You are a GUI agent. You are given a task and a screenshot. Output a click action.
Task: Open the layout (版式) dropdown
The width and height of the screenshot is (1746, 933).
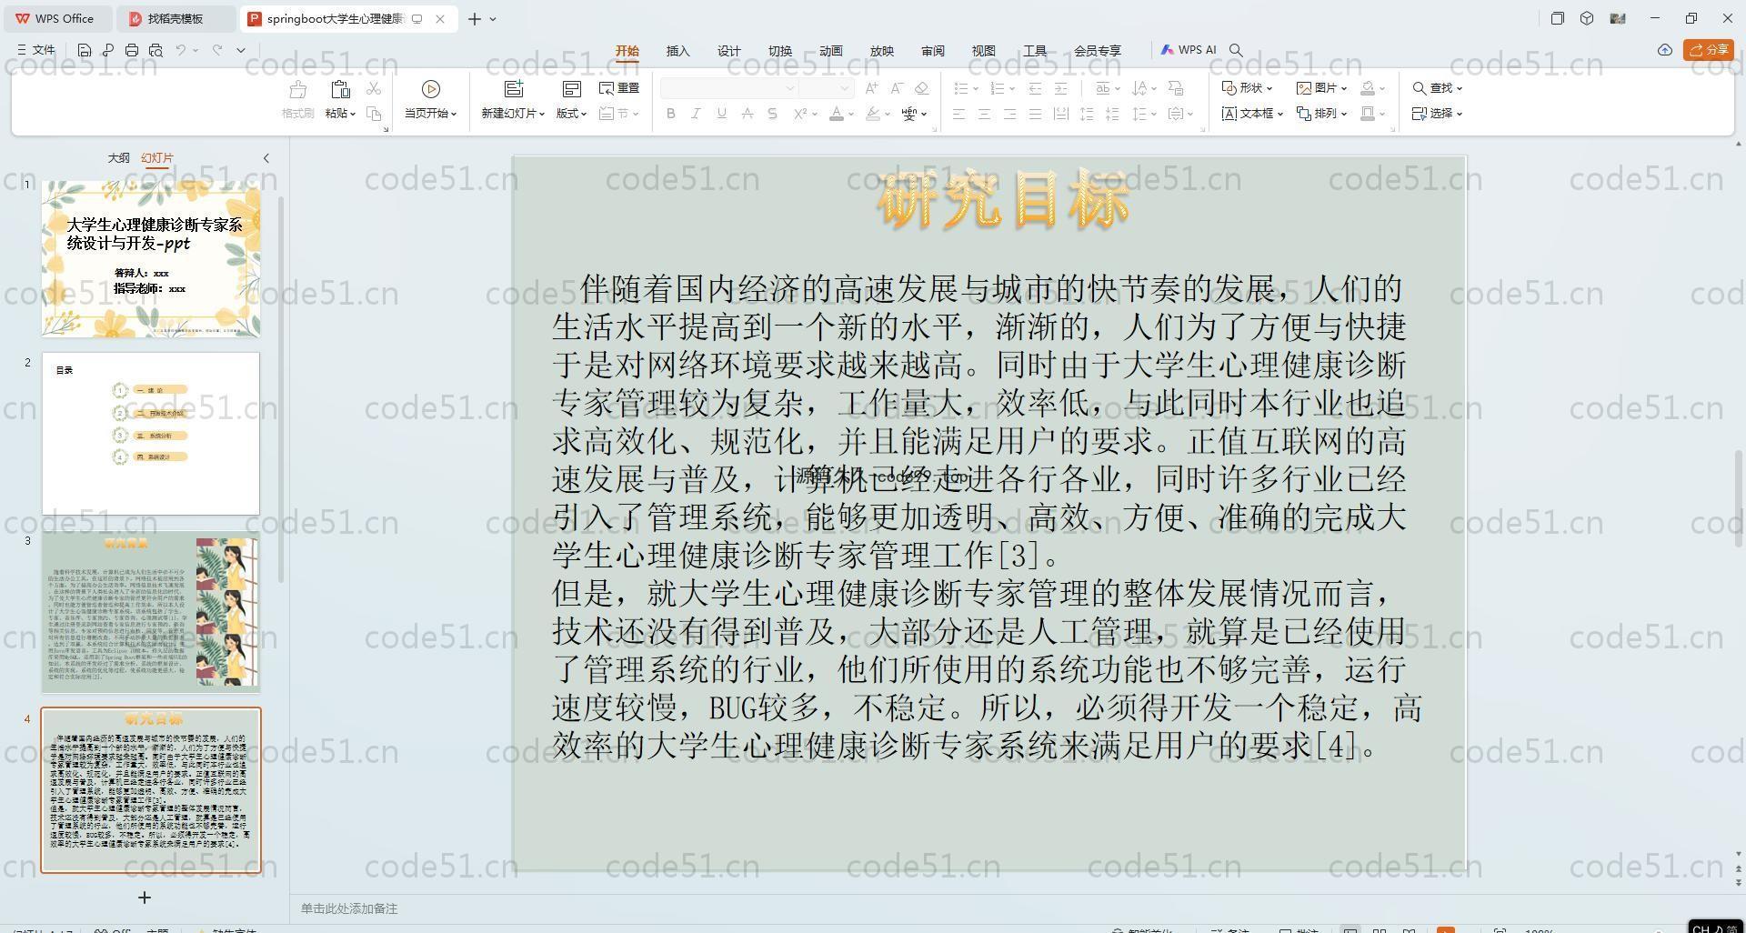click(571, 113)
